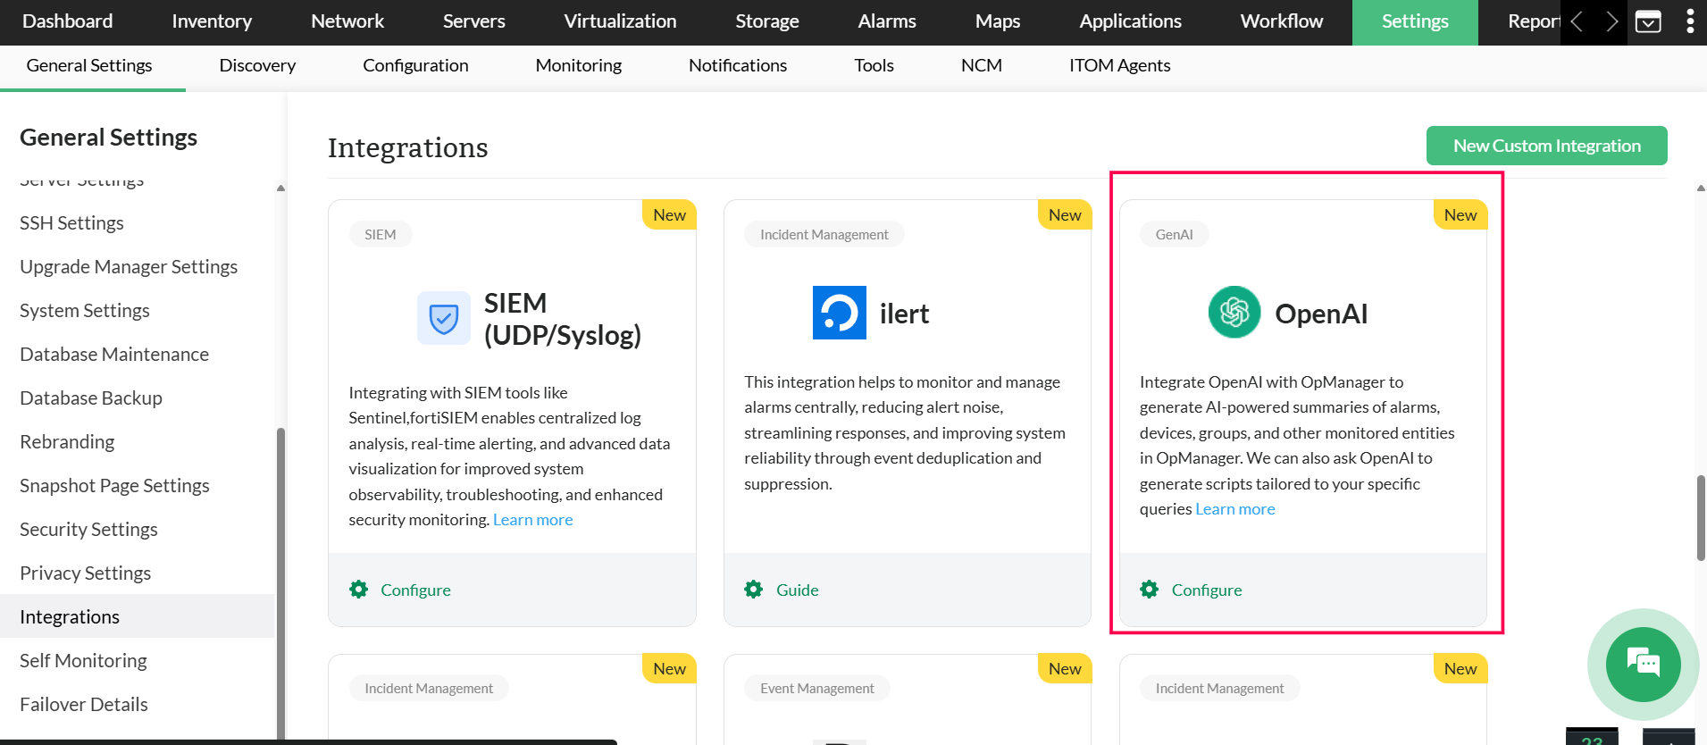Open Guide for ilert integration
1707x745 pixels.
(x=797, y=590)
